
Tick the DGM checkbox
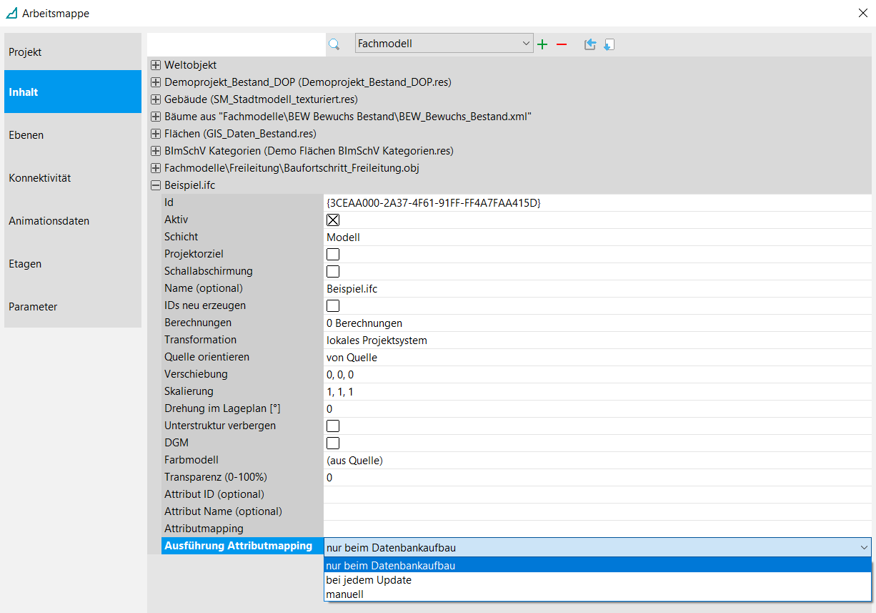(333, 443)
